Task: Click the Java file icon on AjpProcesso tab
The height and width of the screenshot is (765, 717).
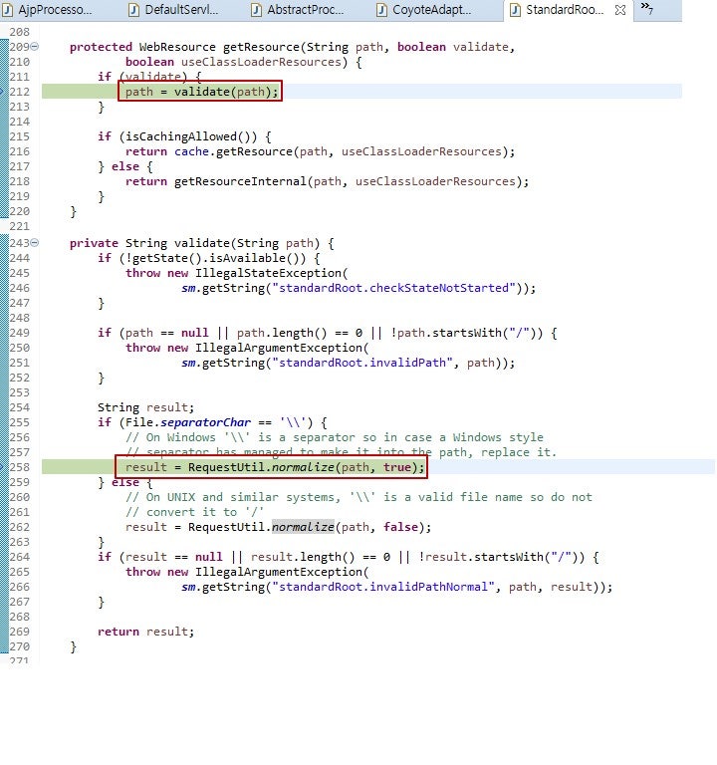Action: (7, 10)
